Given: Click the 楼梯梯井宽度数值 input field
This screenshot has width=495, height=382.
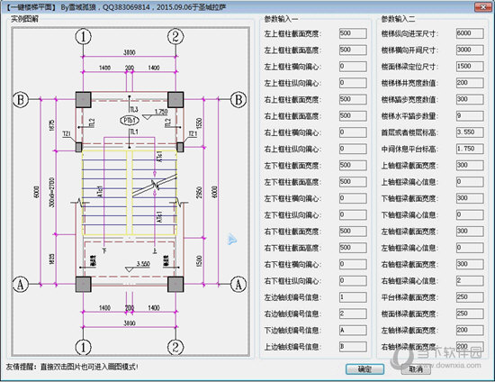Looking at the screenshot, I should coord(470,83).
